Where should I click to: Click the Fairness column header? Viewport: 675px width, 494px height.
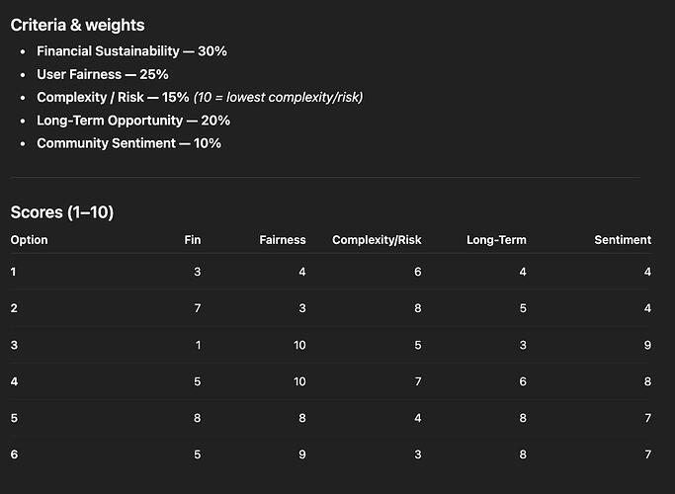(x=283, y=240)
